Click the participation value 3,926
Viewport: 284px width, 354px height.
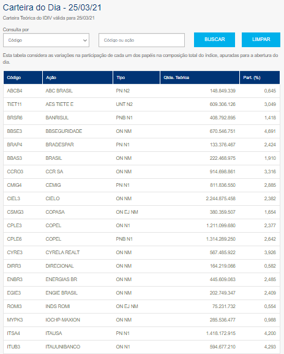pyautogui.click(x=270, y=252)
